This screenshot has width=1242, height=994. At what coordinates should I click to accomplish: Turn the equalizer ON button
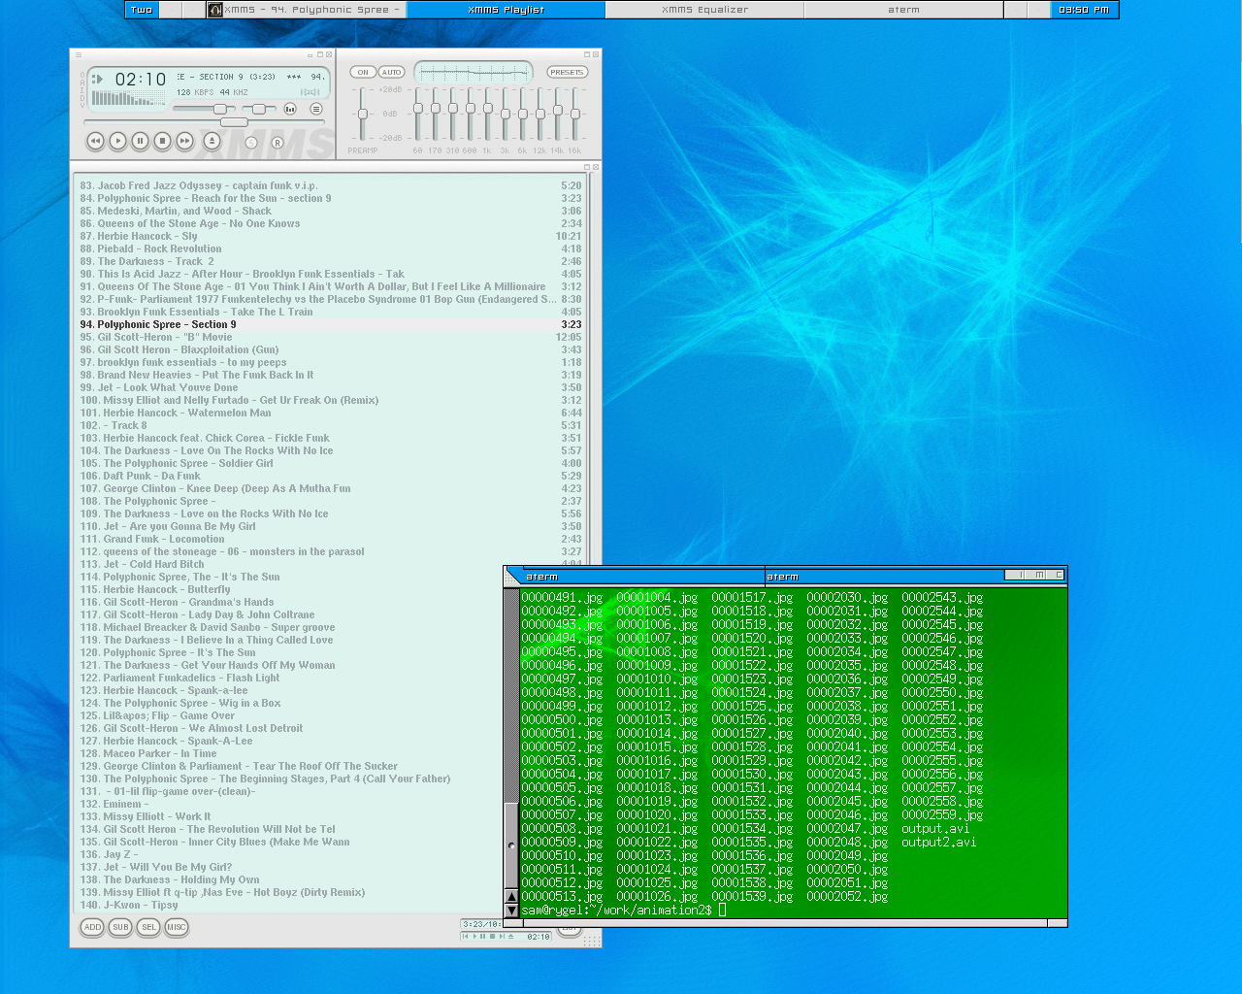coord(363,72)
